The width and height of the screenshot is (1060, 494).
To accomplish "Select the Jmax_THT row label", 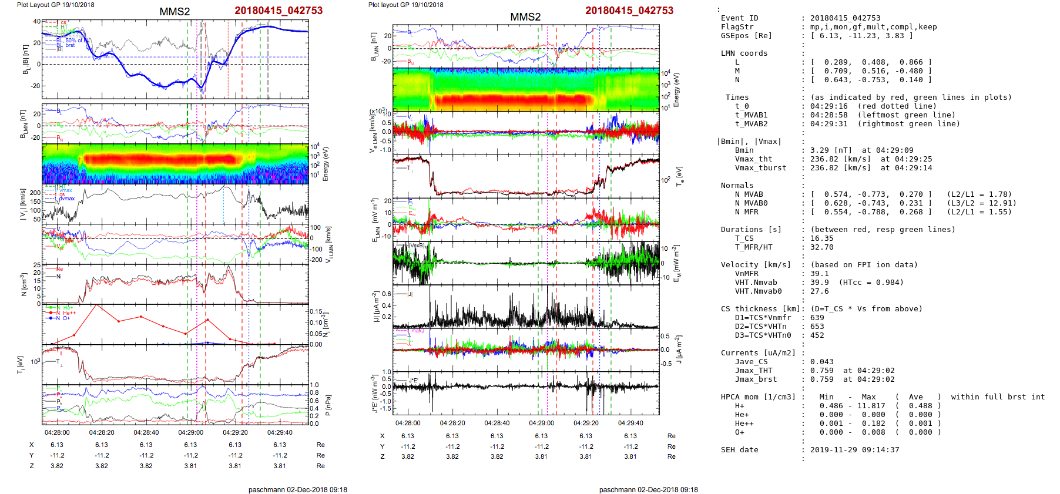I will pyautogui.click(x=753, y=371).
